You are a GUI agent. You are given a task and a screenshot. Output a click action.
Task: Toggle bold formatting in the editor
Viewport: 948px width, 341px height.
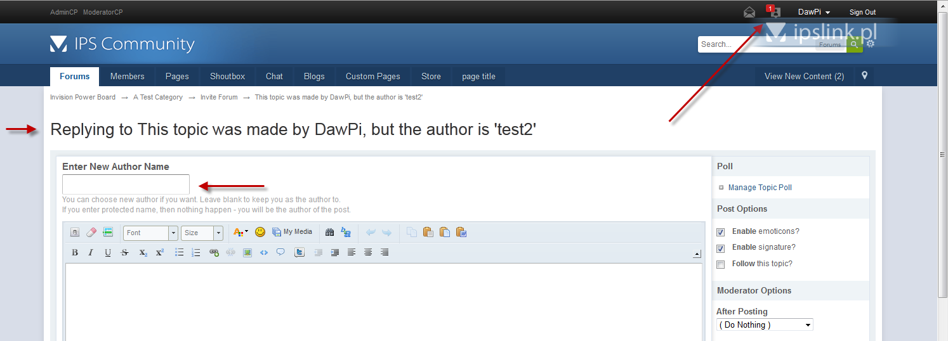(x=75, y=252)
